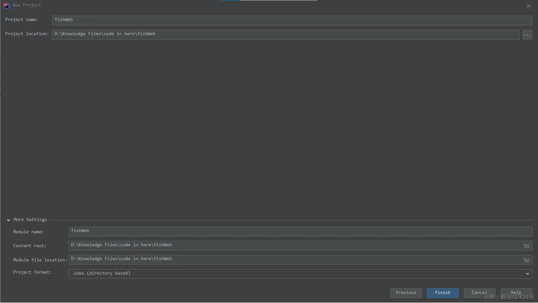This screenshot has width=538, height=303.
Task: Browse for project location with ellipsis button
Action: click(527, 35)
